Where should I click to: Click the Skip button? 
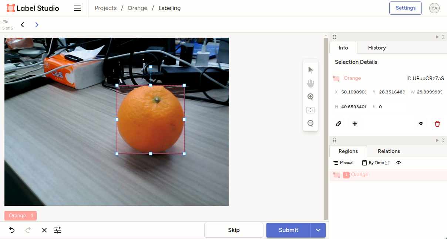[234, 230]
